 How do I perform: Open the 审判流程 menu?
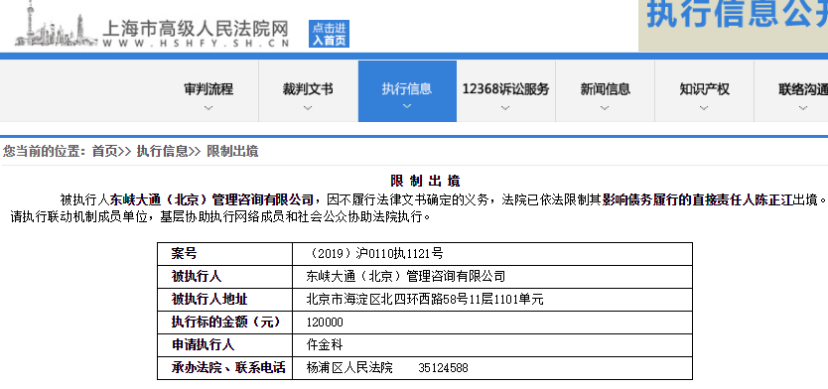[208, 90]
